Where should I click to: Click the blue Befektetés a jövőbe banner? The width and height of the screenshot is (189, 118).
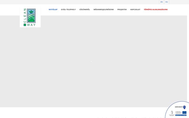tap(181, 115)
